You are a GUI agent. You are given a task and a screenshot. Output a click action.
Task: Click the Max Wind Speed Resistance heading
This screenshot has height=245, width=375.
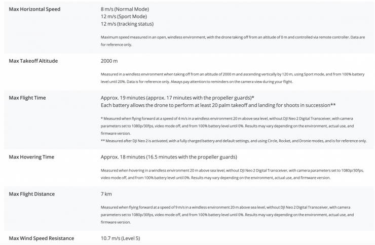pyautogui.click(x=42, y=238)
